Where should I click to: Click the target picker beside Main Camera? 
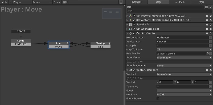coord(208,53)
